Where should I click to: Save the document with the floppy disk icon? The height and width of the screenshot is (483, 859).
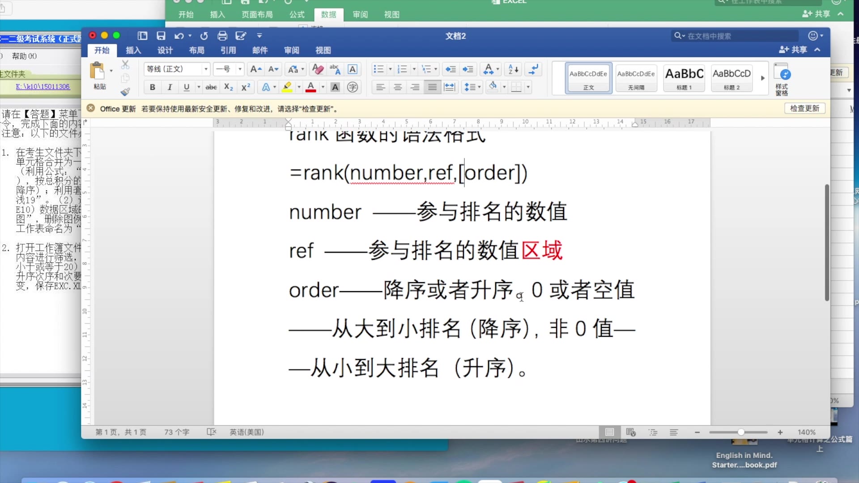[161, 36]
